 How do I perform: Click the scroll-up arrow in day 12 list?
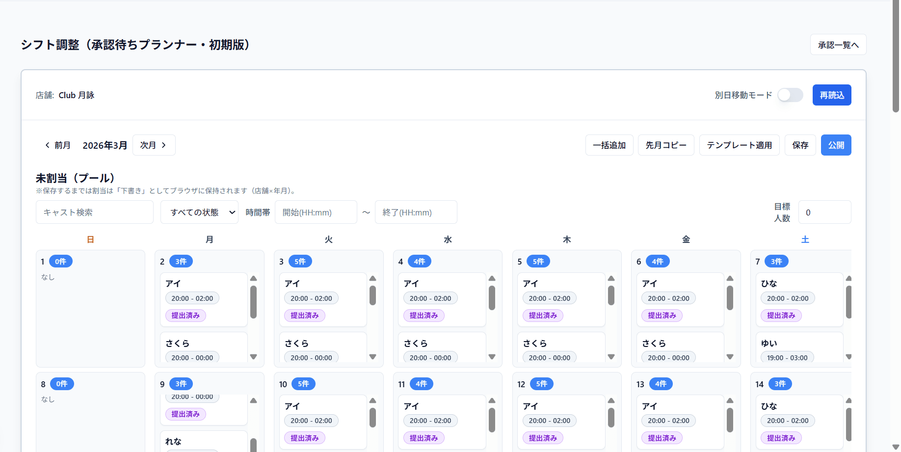611,400
